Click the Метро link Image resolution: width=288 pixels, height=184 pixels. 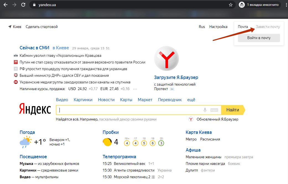191,139
